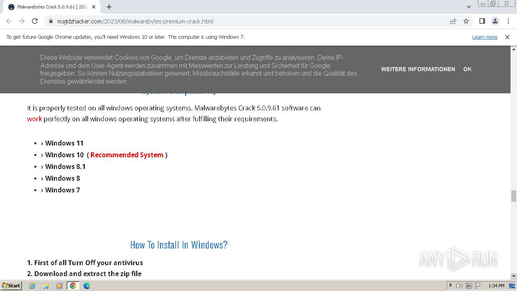The image size is (517, 291).
Task: Open the Action Center flag icon
Action: pos(479,286)
